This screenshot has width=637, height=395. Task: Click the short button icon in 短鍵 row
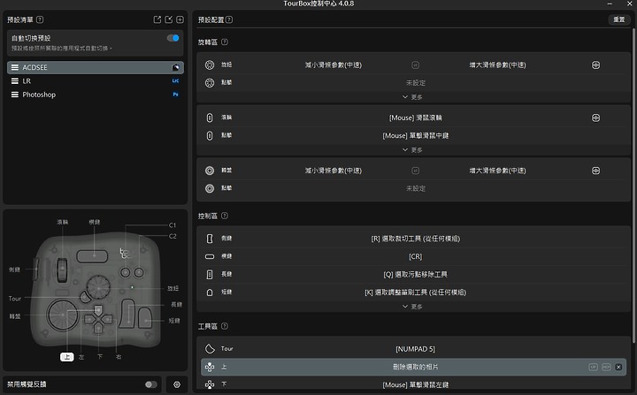pos(210,292)
